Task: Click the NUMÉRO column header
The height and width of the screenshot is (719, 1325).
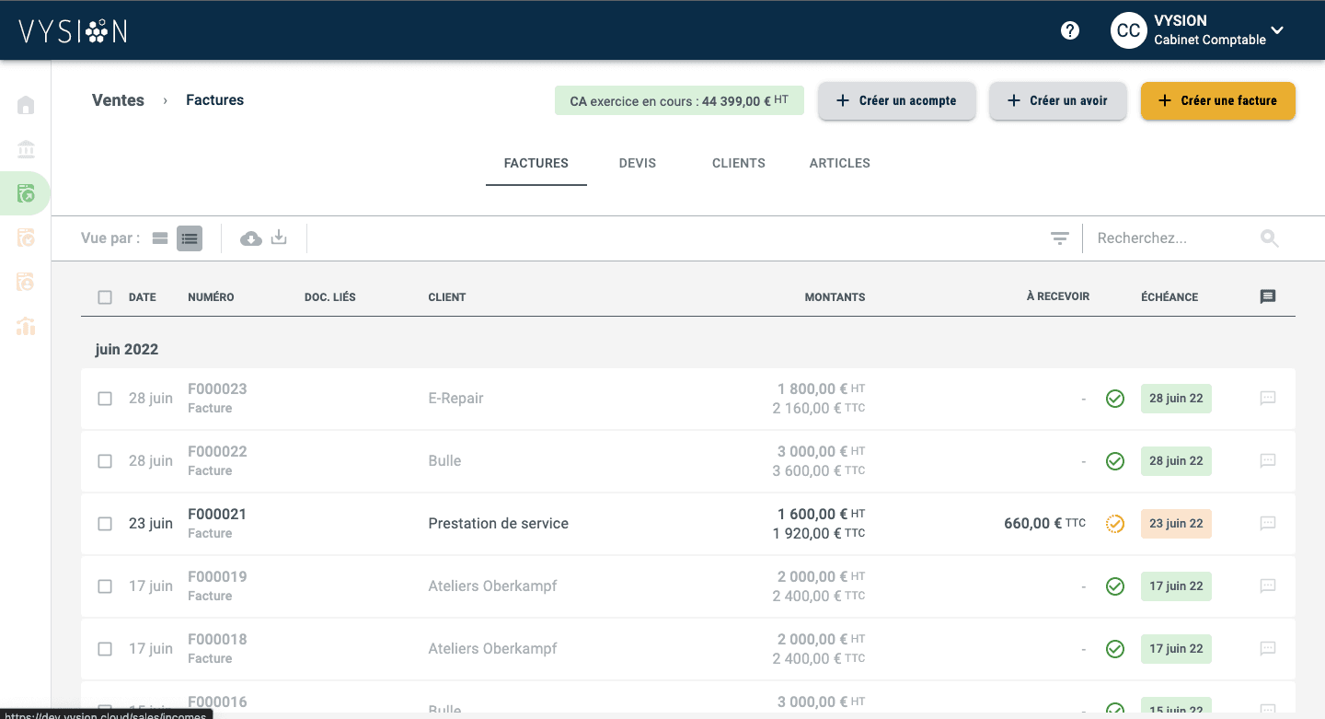Action: tap(211, 297)
